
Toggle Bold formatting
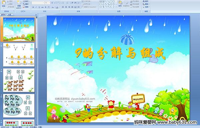(33, 7)
